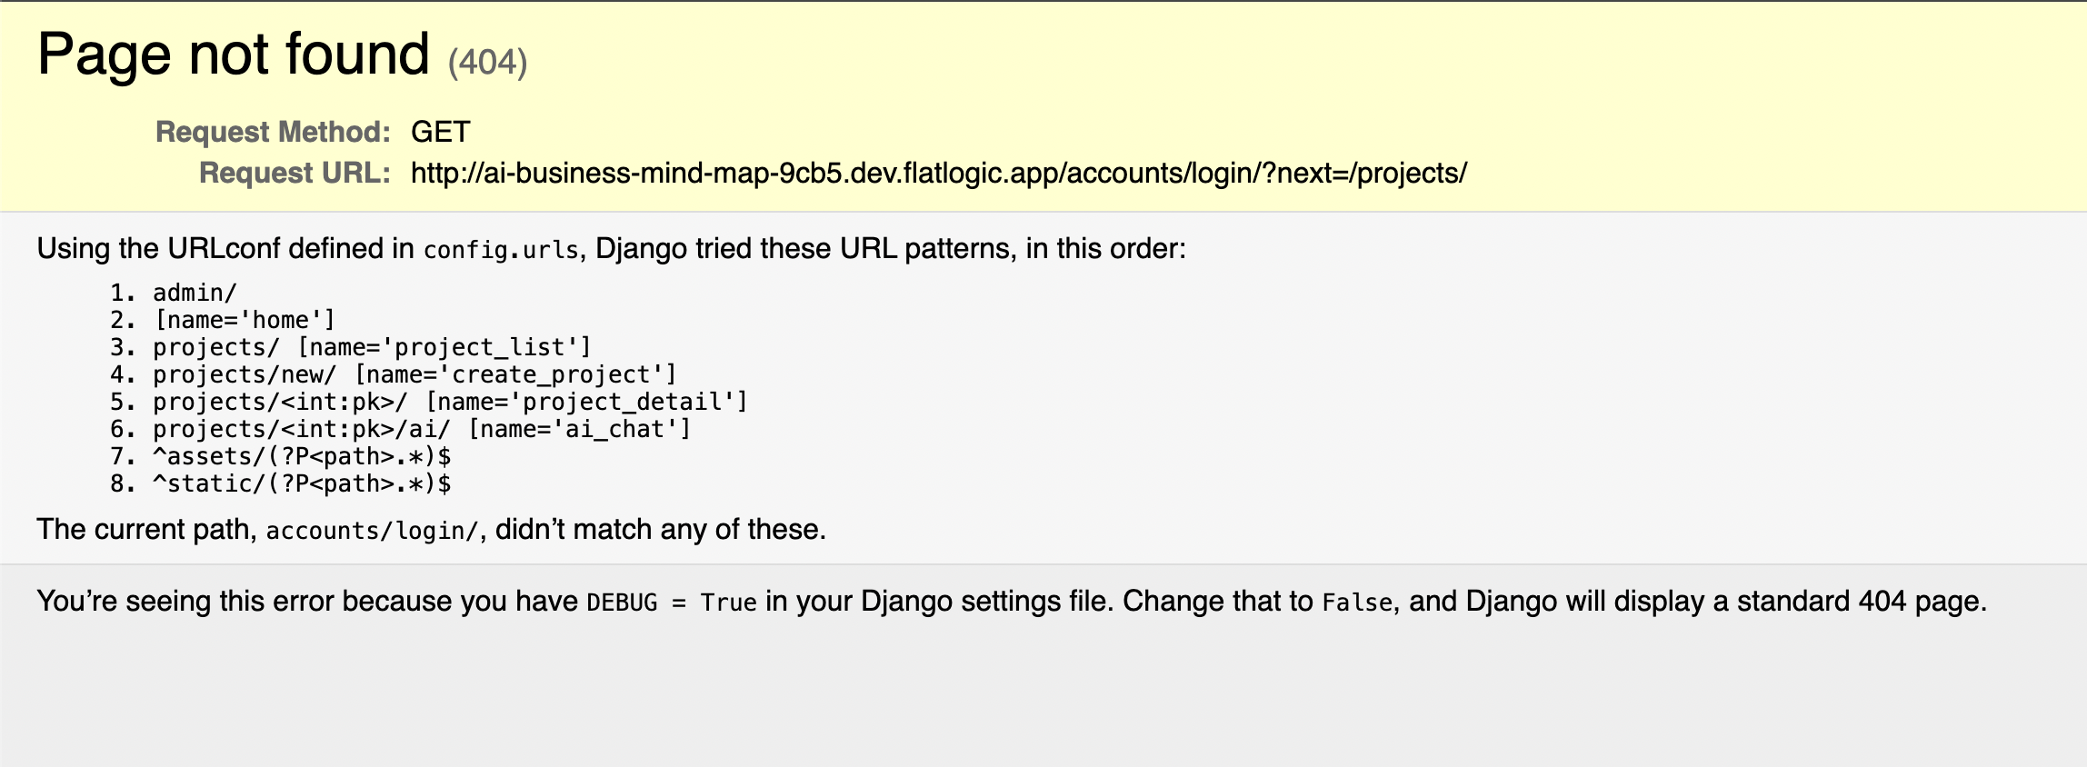Viewport: 2087px width, 767px height.
Task: Click the project_detail URL pattern line
Action: click(x=450, y=402)
